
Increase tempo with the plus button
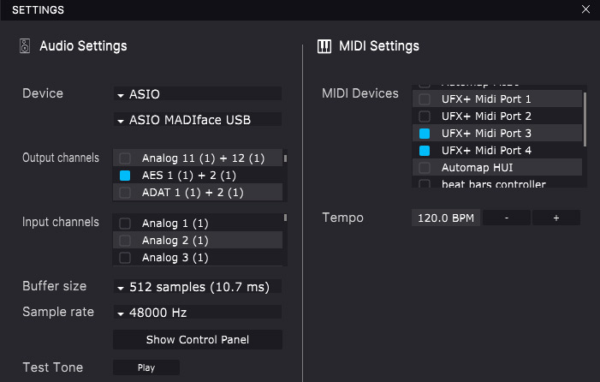click(555, 218)
